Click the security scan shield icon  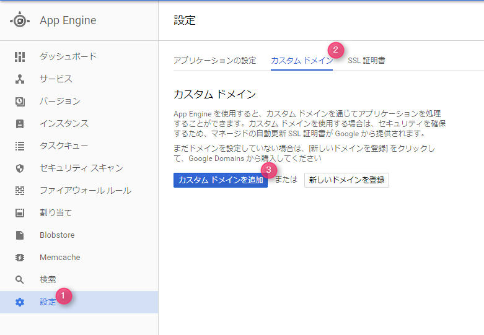(20, 168)
